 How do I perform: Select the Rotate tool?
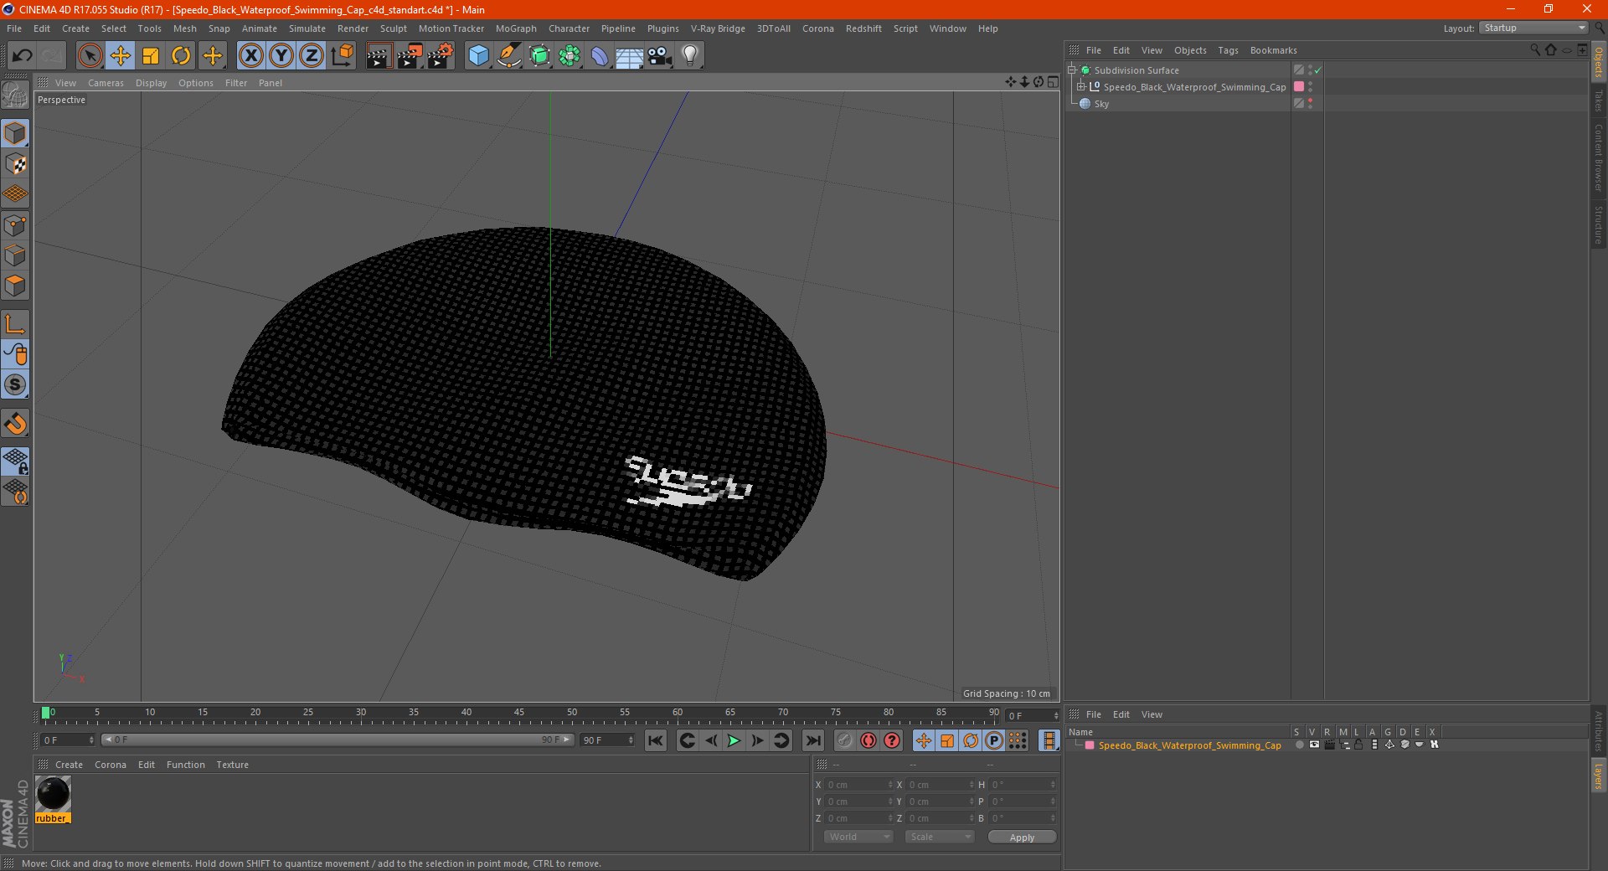tap(181, 56)
